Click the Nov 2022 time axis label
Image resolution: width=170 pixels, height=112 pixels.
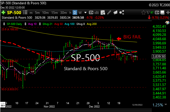(x=49, y=107)
